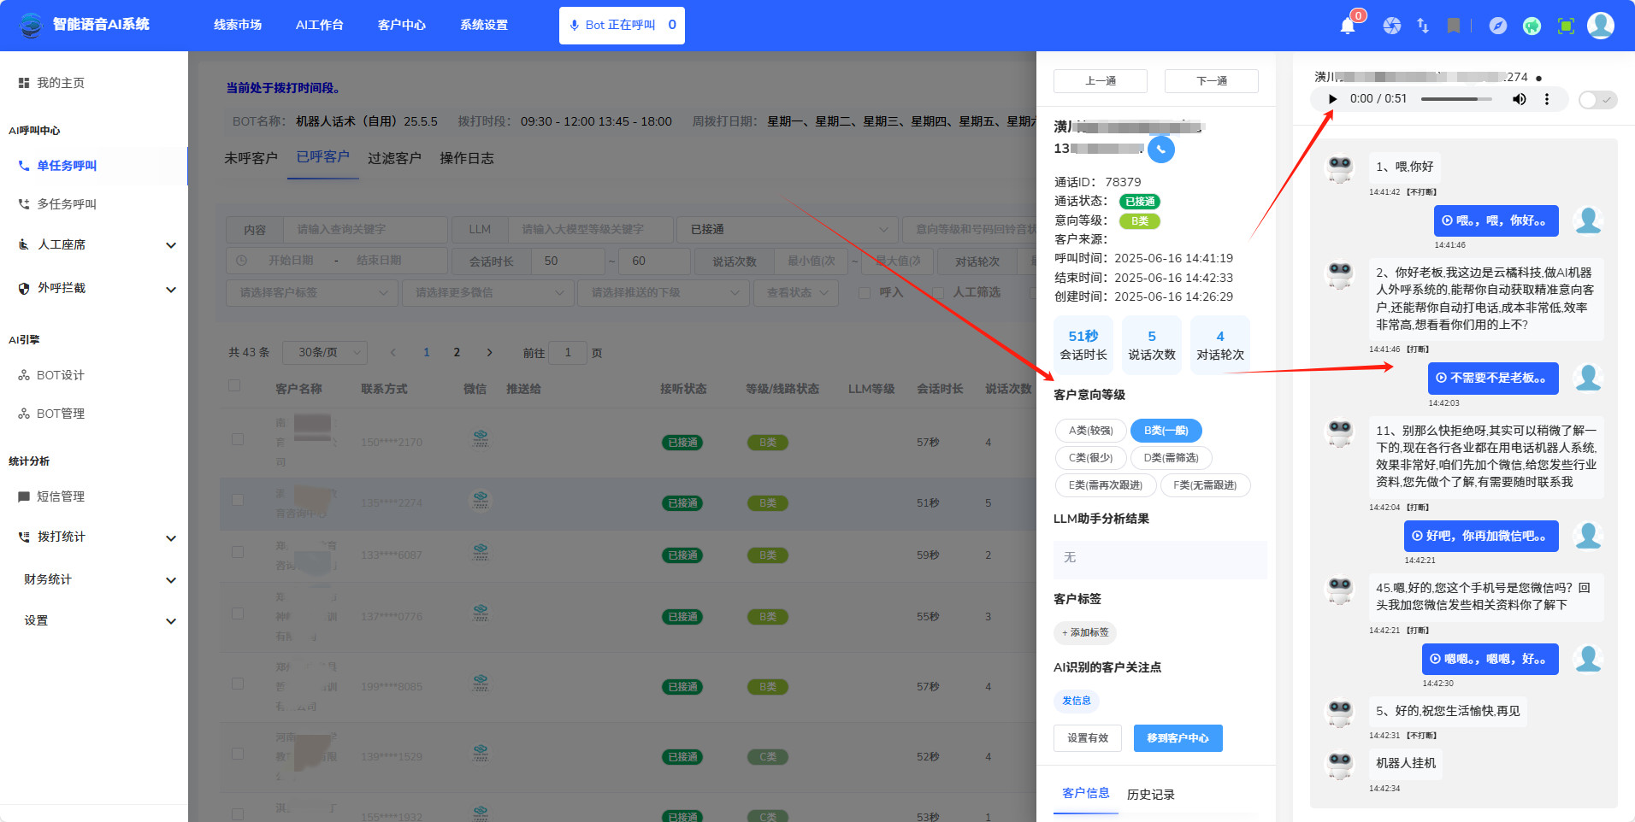Switch to the 历史记录 tab
The width and height of the screenshot is (1635, 822).
(x=1150, y=795)
